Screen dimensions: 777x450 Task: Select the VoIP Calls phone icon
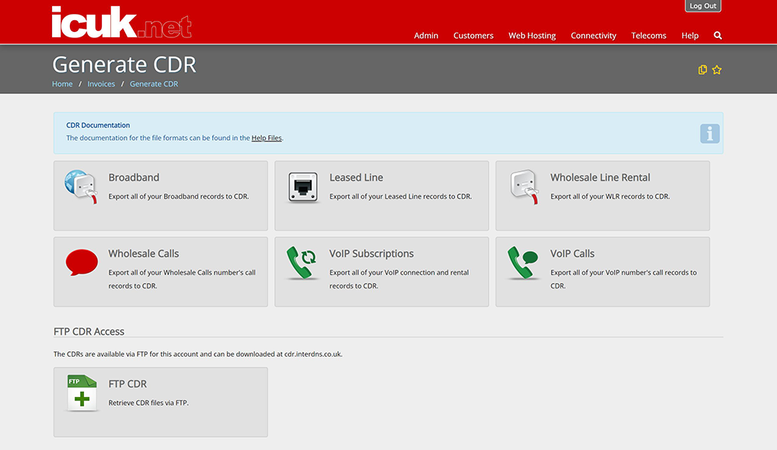(523, 263)
